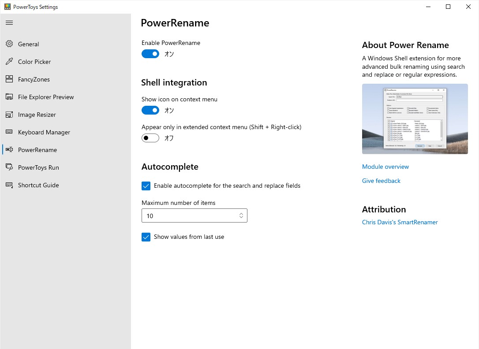The image size is (479, 349).
Task: Select PowerRename in the navigation list
Action: pos(37,150)
